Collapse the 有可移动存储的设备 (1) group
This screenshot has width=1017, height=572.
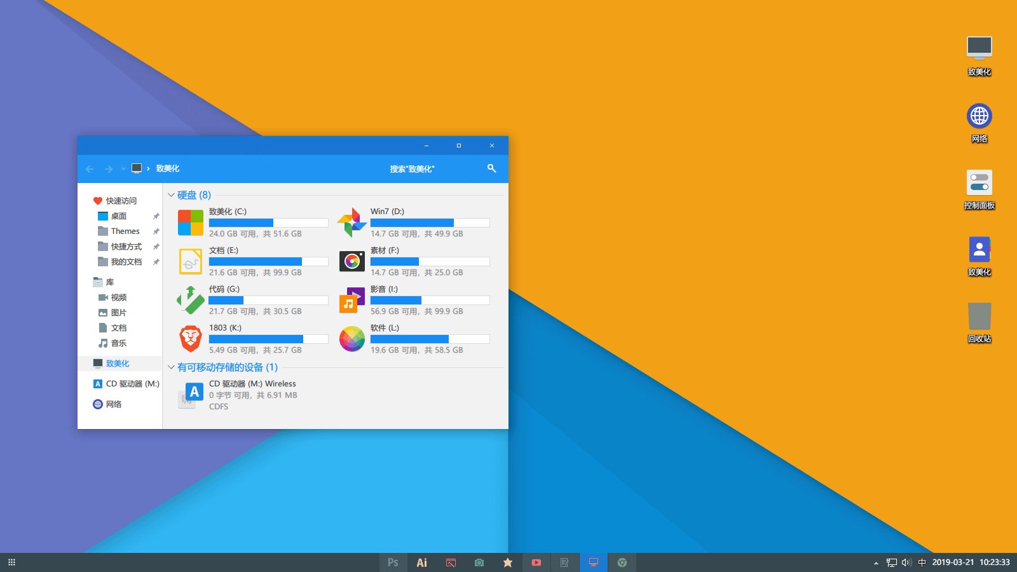pos(171,367)
